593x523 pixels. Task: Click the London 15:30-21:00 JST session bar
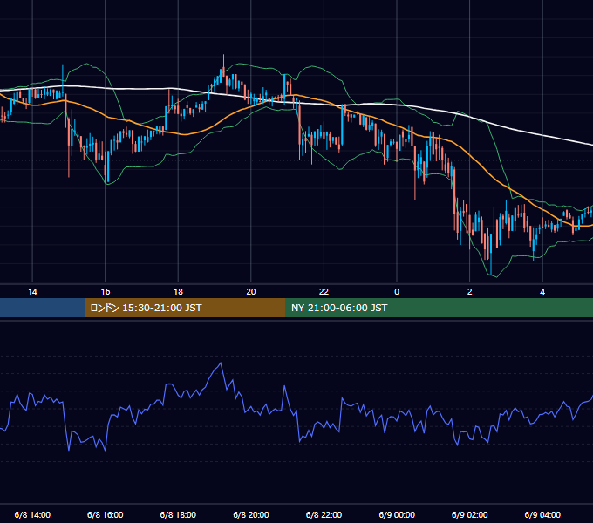tap(185, 308)
